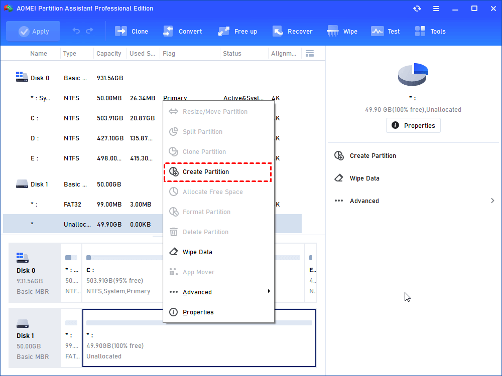This screenshot has height=376, width=502.
Task: Click the Properties button in the right panel
Action: tap(413, 125)
